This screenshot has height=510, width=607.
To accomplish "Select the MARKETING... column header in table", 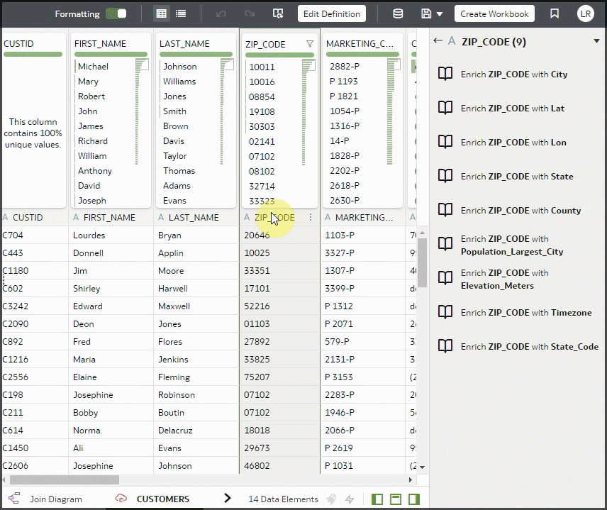I will [x=364, y=218].
